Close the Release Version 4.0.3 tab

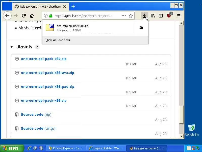pyautogui.click(x=65, y=7)
